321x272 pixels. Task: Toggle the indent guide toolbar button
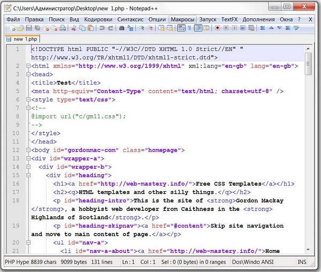198,28
